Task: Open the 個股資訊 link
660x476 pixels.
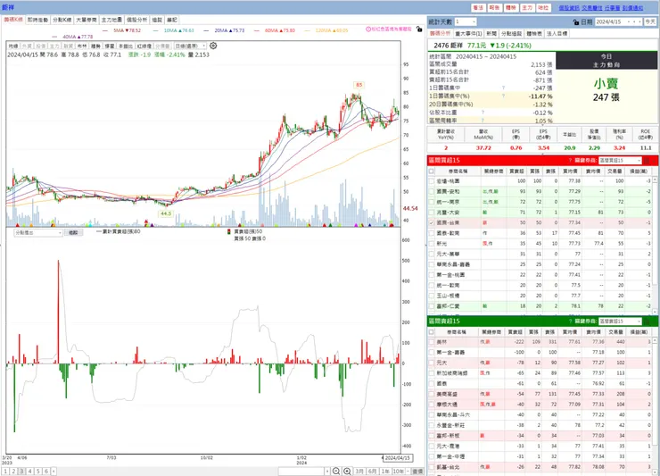Action: click(x=569, y=8)
